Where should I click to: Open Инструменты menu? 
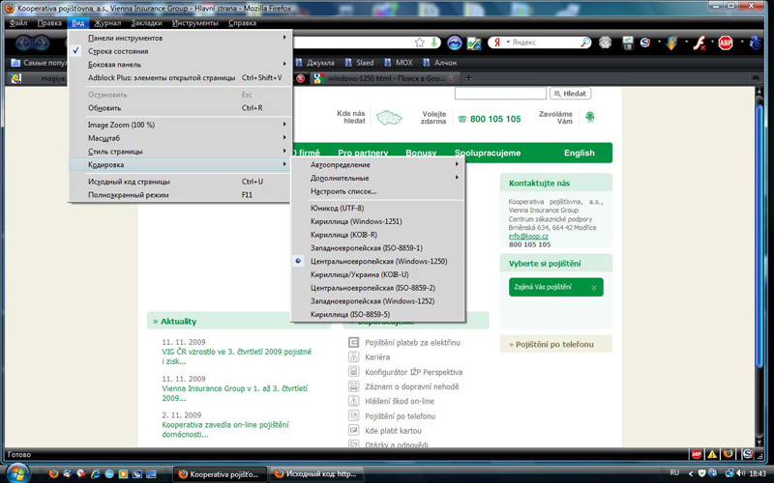(x=195, y=22)
